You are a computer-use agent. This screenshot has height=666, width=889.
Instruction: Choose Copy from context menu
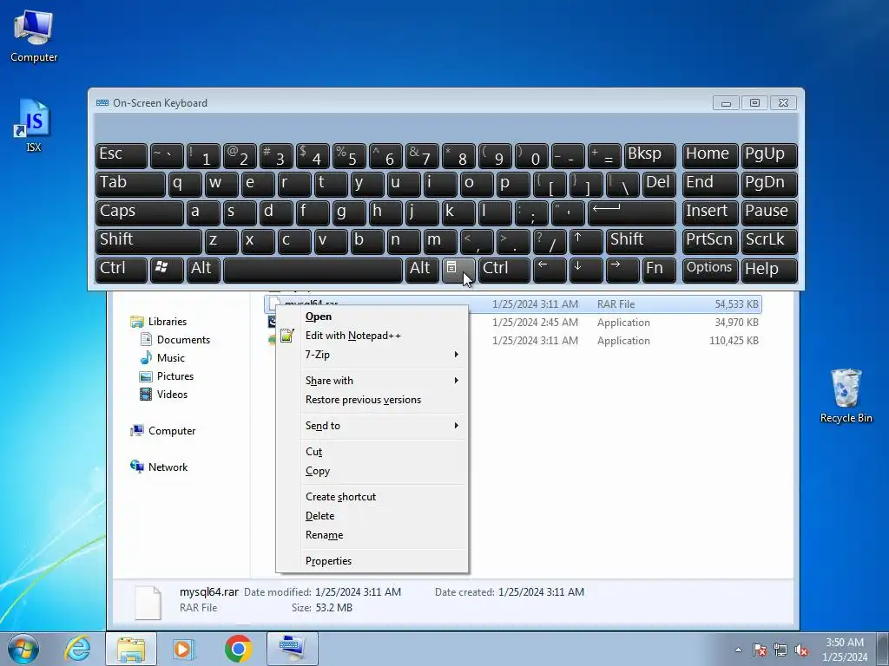tap(382, 471)
